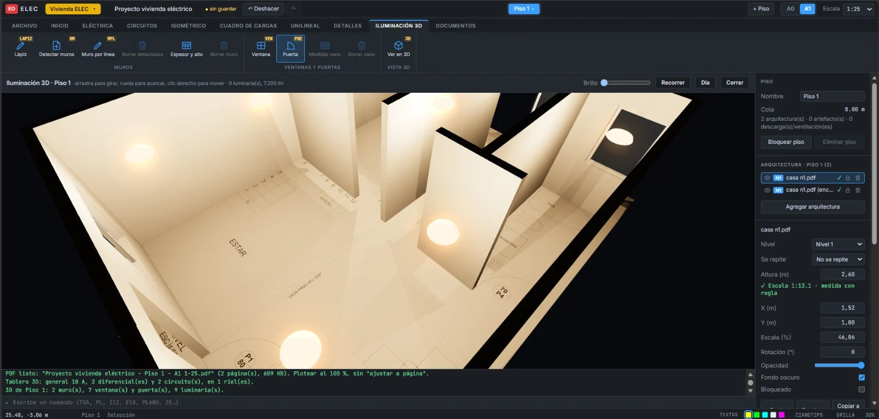Lock the casa n1.pdf (enc... layer
This screenshot has height=419, width=879.
pos(848,190)
